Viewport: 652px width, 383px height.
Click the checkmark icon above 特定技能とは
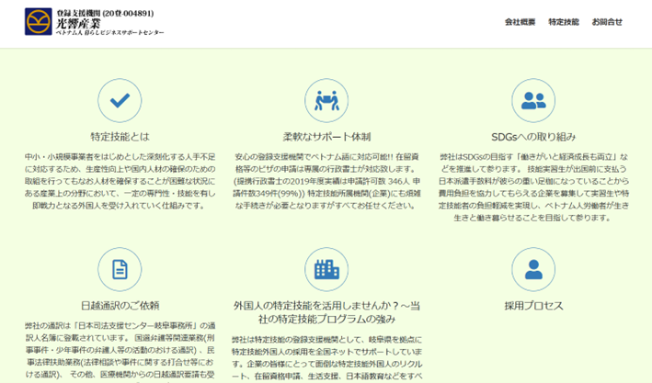coord(120,100)
